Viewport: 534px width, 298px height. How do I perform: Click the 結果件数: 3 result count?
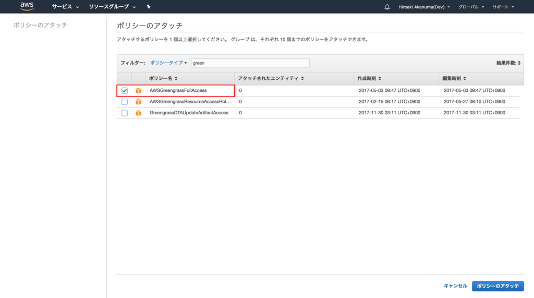[x=508, y=63]
